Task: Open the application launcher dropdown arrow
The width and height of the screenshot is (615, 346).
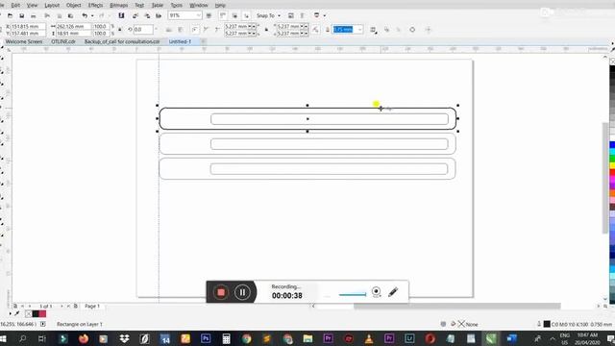Action: click(x=325, y=15)
